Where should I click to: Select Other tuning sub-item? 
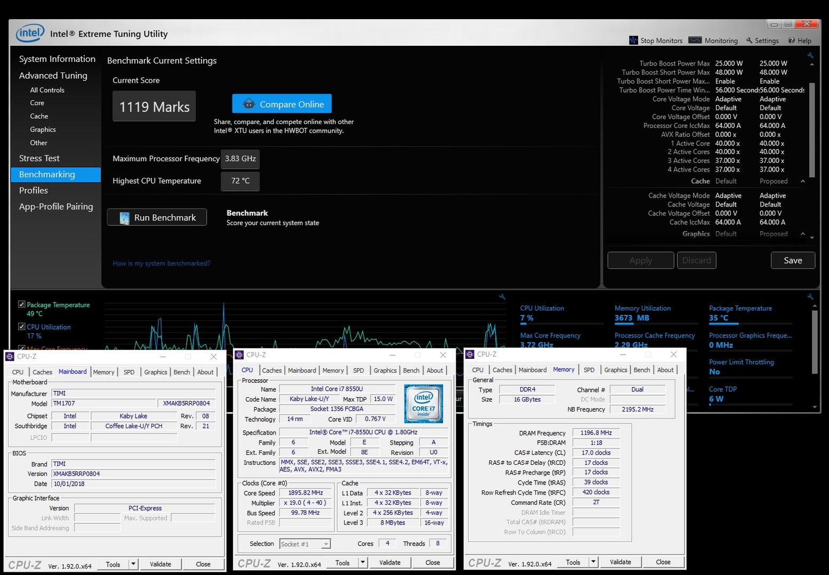(x=38, y=143)
